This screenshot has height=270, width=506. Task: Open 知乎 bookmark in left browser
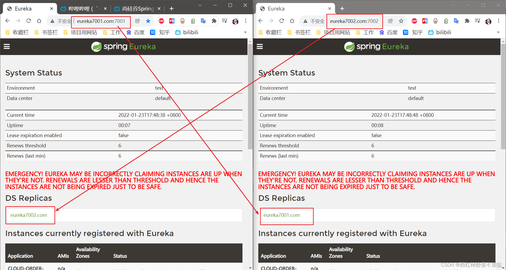click(x=160, y=32)
